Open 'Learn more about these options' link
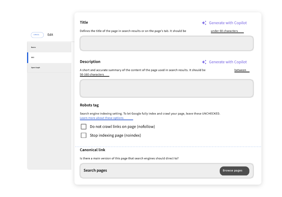Screen dimensions: 282x197 [102, 118]
